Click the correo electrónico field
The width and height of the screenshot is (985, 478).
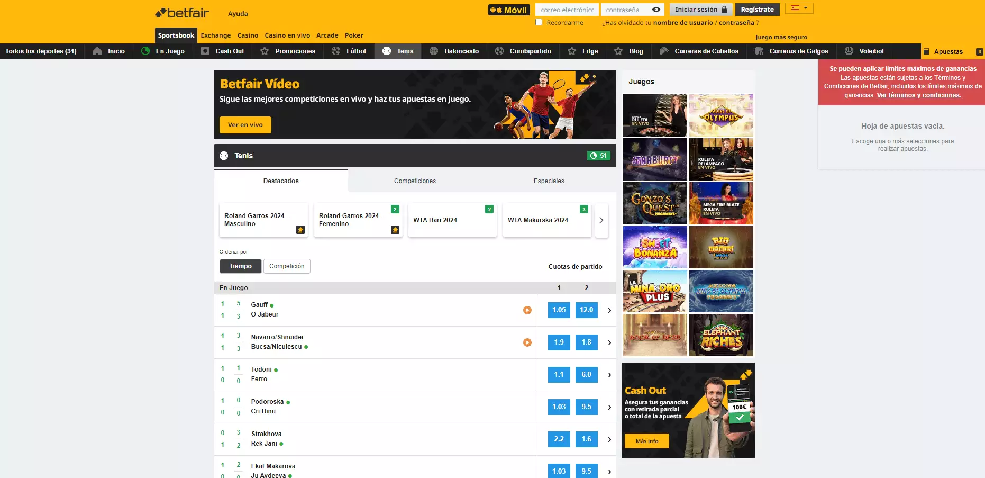click(567, 10)
